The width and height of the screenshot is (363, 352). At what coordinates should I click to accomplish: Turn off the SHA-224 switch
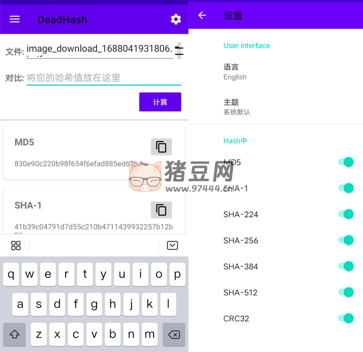point(346,214)
